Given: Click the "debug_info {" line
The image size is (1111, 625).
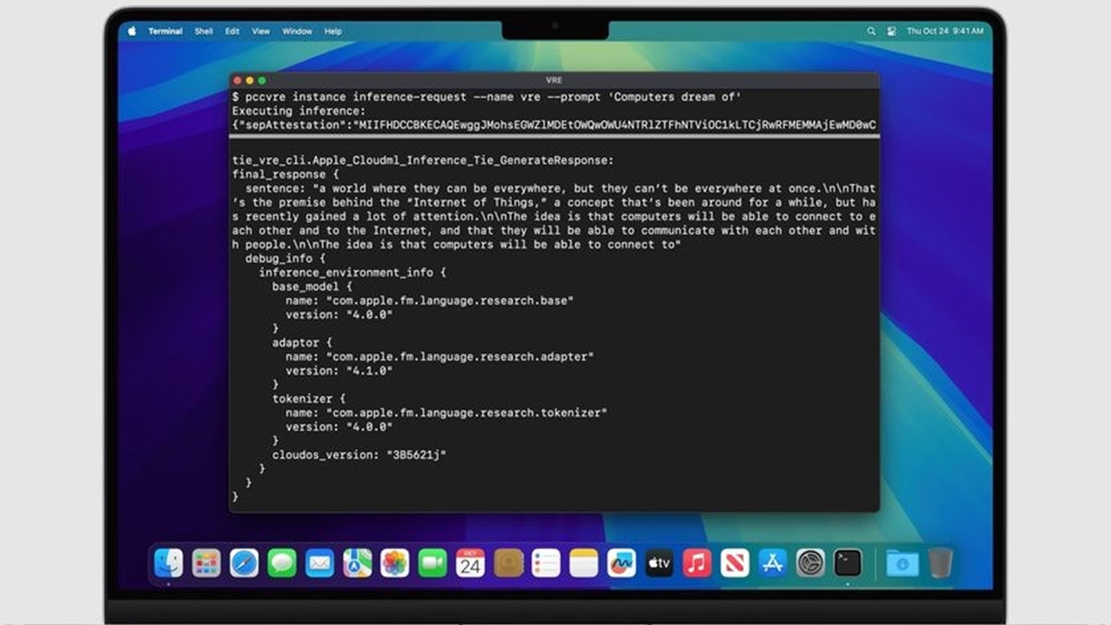Looking at the screenshot, I should pos(286,259).
